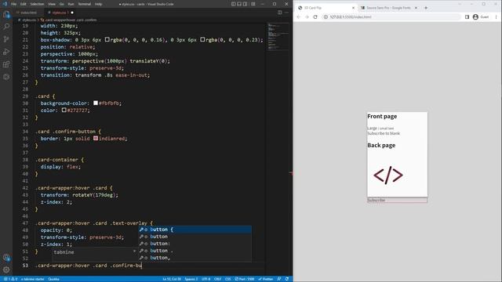Viewport: 502px width, 282px height.
Task: Click the notifications bell in status bar
Action: (287, 279)
